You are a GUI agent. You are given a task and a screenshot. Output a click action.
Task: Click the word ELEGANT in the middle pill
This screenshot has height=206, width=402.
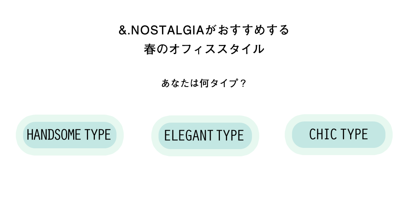(189, 135)
